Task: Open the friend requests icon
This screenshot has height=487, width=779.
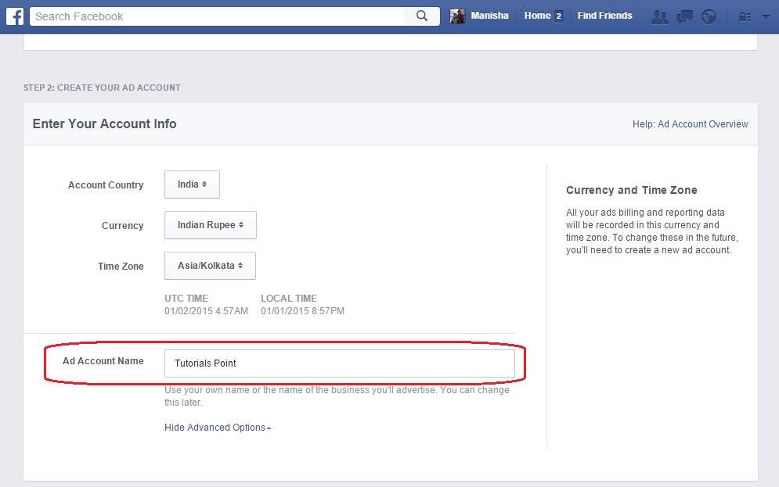Action: [x=659, y=15]
